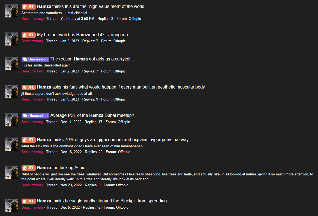Open thread 'My brother watches Hamza and it's scaring me'
Image resolution: width=318 pixels, height=216 pixels.
82,35
